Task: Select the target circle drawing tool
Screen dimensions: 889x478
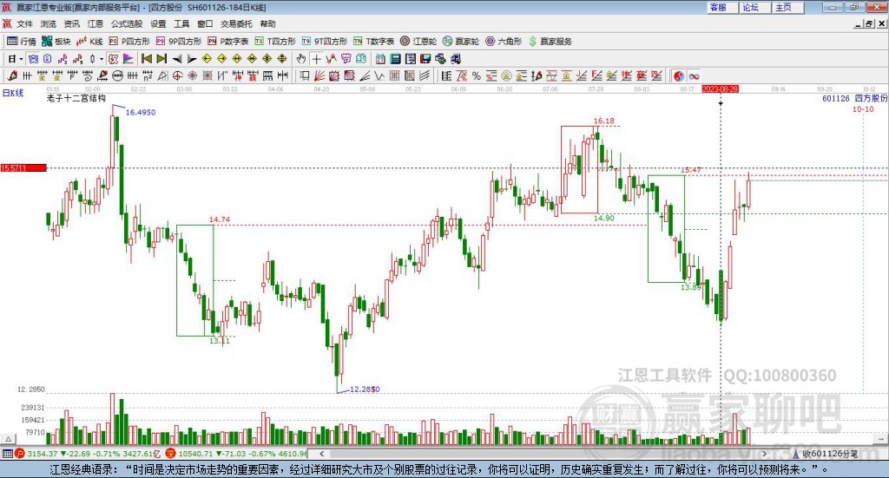Action: [177, 75]
